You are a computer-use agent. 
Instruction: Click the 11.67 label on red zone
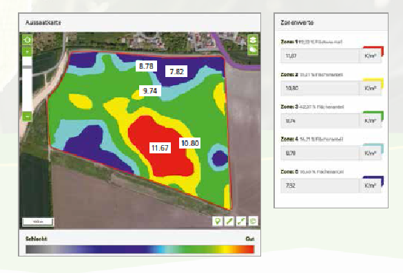pyautogui.click(x=160, y=148)
